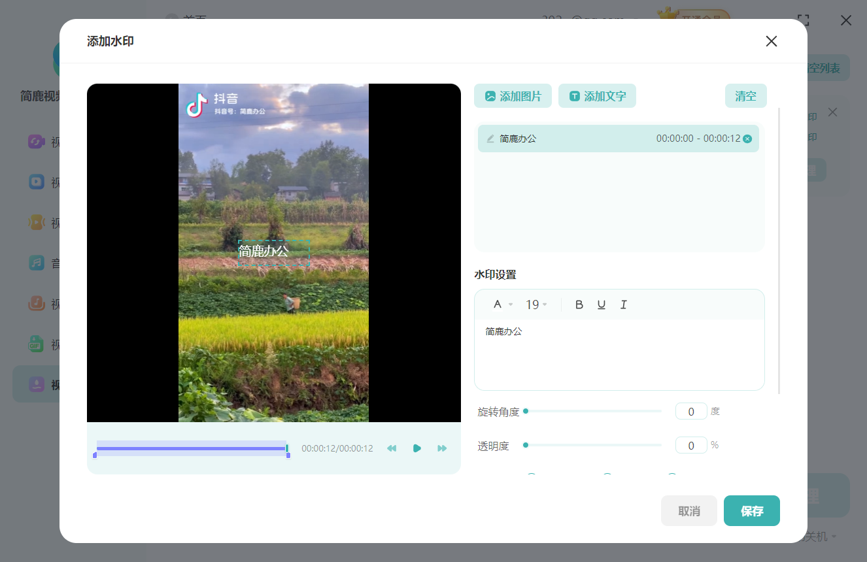Click 添加图片 to add an image watermark
Image resolution: width=867 pixels, height=562 pixels.
513,95
